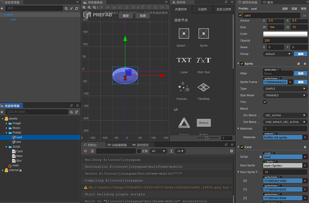
Task: Open the Src Blend SRC_ALPHA dropdown
Action: (x=285, y=116)
